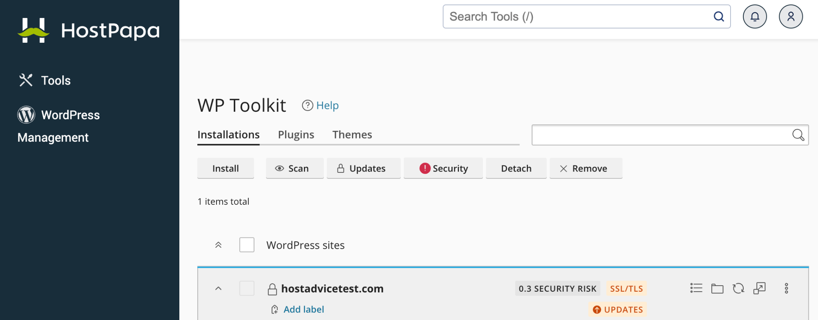
Task: Check the WordPress sites select-all checkbox
Action: point(247,245)
